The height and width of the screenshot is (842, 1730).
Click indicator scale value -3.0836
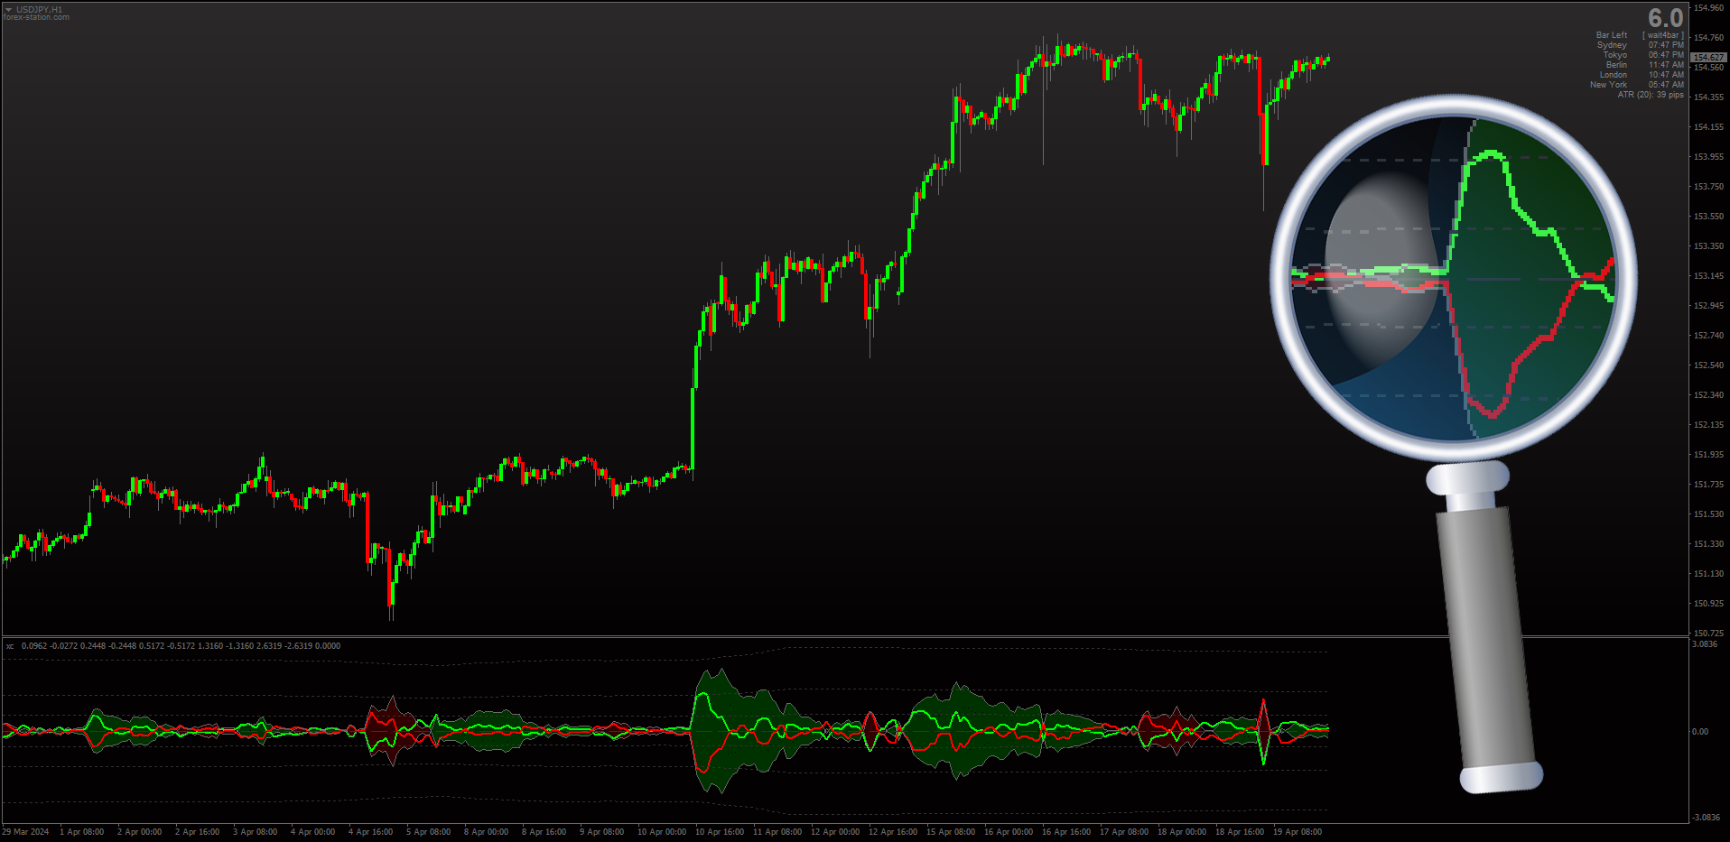1706,818
